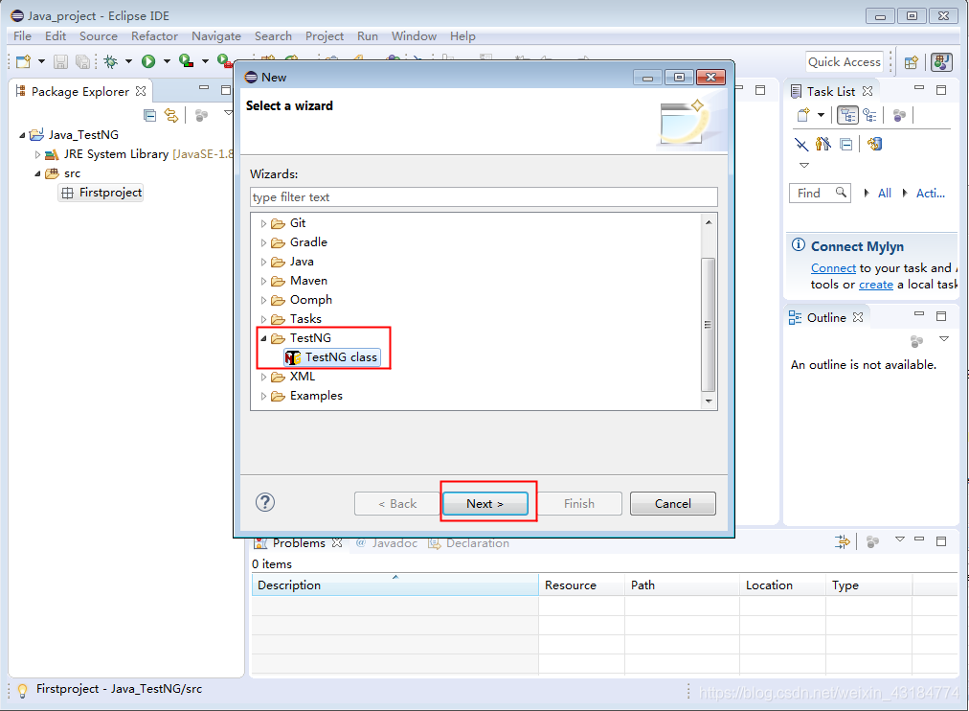Click the Problems view filter icon

(843, 542)
